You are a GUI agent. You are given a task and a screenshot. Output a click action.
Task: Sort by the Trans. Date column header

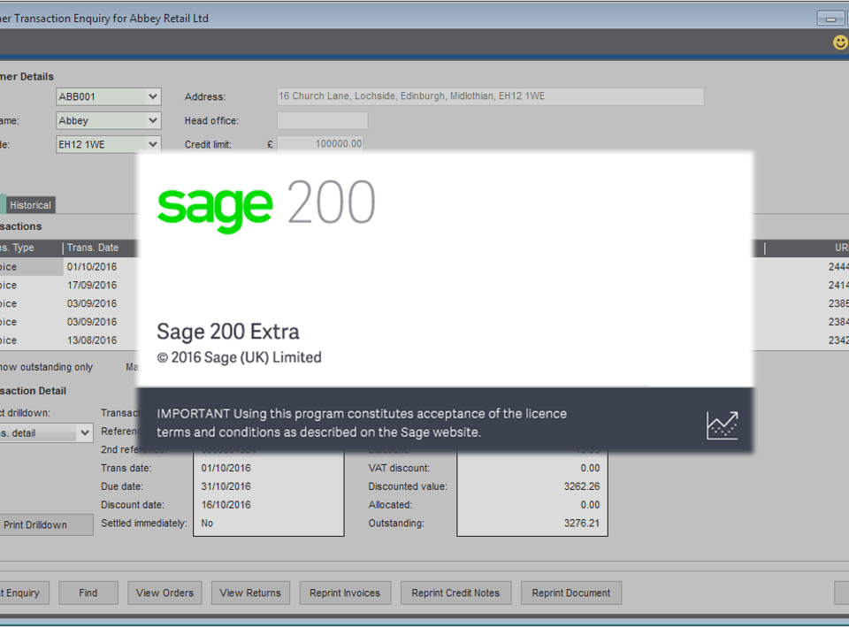pos(93,248)
